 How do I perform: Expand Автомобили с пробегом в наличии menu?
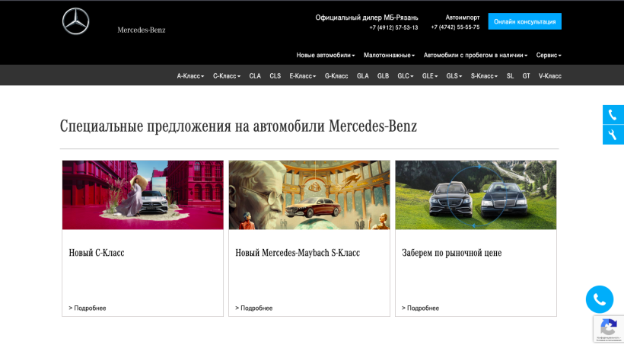pyautogui.click(x=475, y=55)
